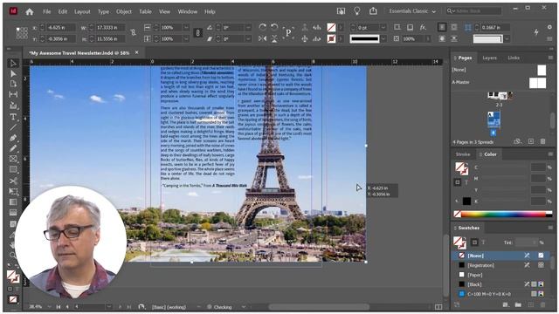
Task: Select the Page tool
Action: pyautogui.click(x=13, y=84)
